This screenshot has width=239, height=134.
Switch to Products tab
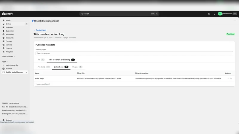coord(44,67)
